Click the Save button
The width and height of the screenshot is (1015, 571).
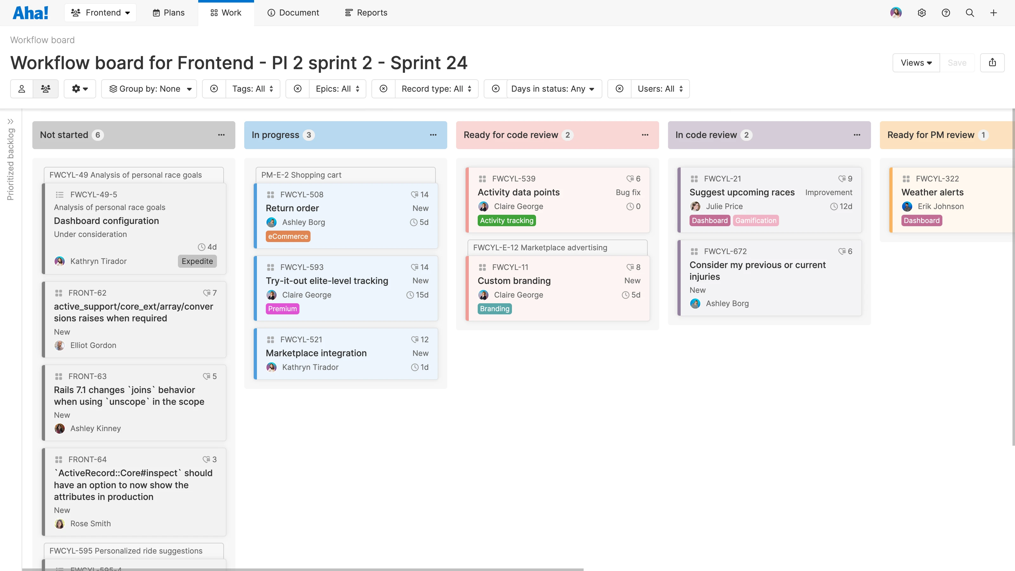pyautogui.click(x=958, y=63)
